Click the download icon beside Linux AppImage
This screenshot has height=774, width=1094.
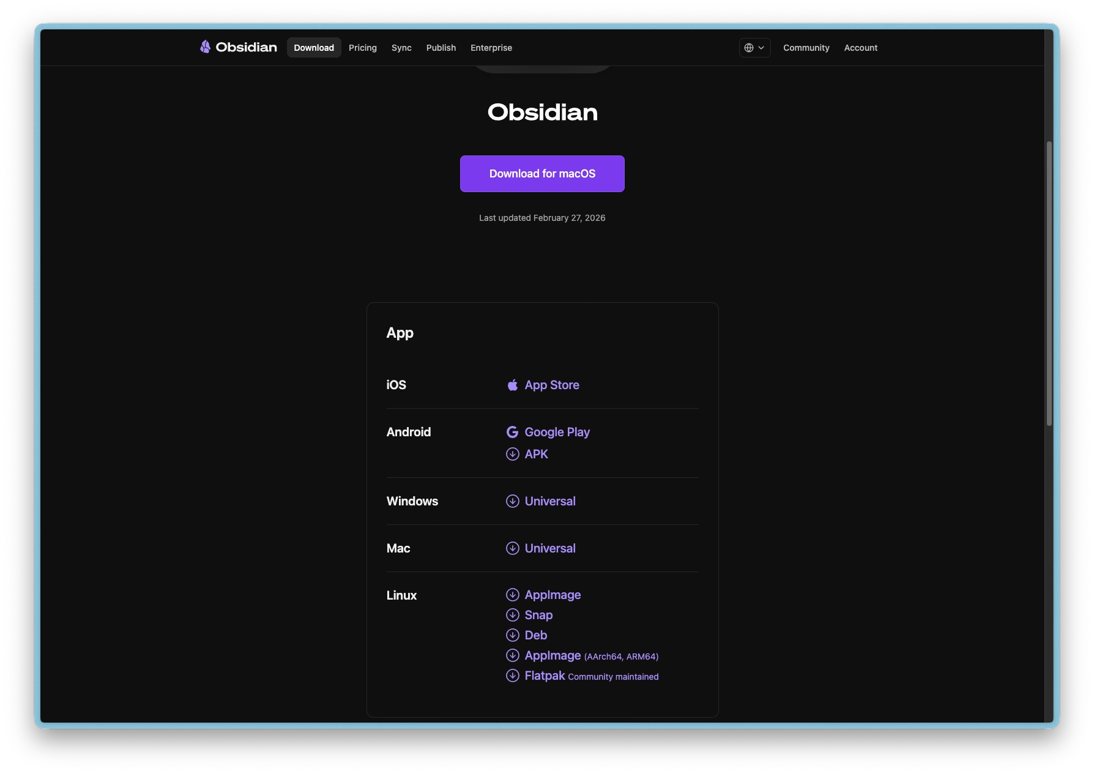[x=513, y=594]
